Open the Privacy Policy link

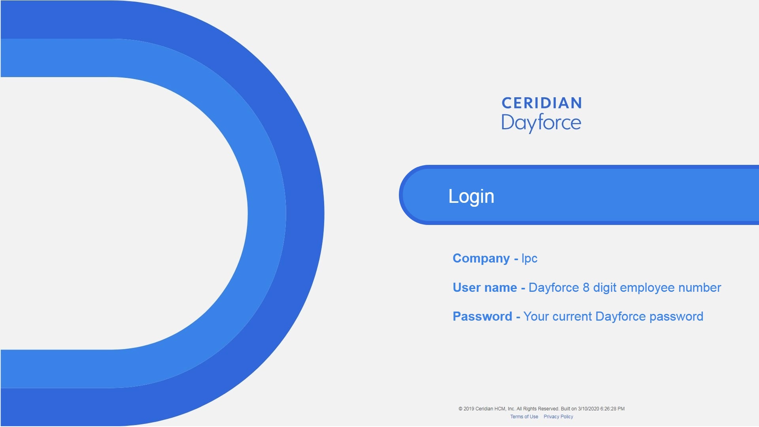pos(558,417)
